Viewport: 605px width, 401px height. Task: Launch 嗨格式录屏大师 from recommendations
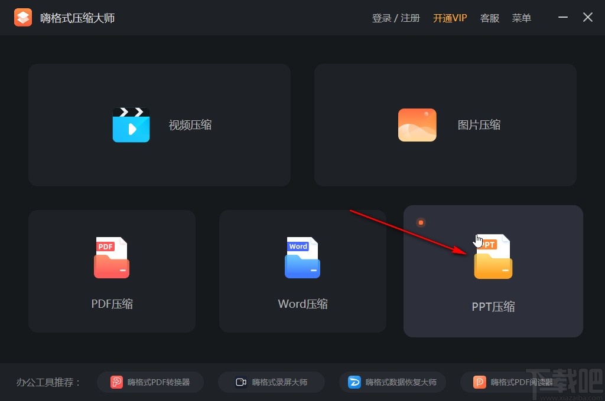click(272, 382)
